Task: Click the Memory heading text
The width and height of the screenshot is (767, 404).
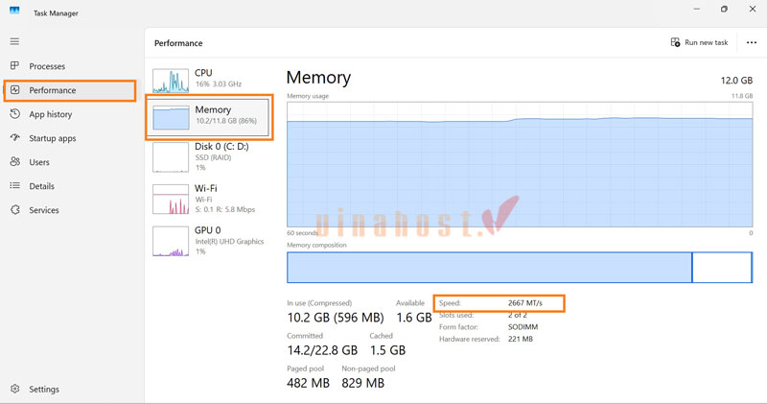Action: 318,78
